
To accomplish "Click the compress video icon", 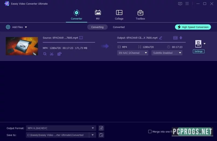I will click(x=181, y=38).
